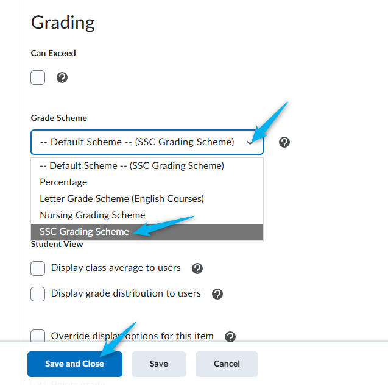Viewport: 388px width, 385px height.
Task: Click help icon for Display class average
Action: (197, 268)
